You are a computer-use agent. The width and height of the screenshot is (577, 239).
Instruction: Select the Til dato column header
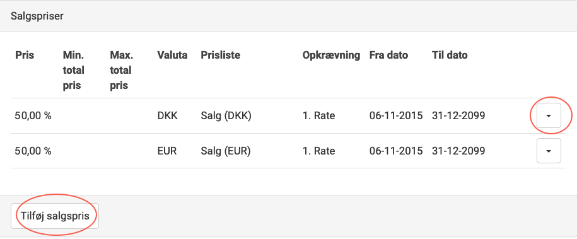[450, 55]
